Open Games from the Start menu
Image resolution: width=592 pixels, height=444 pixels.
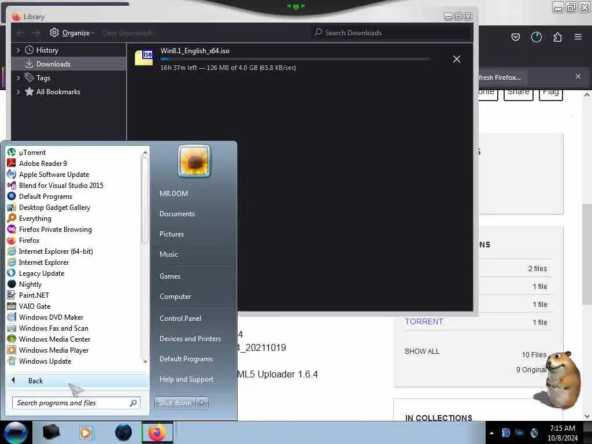169,276
